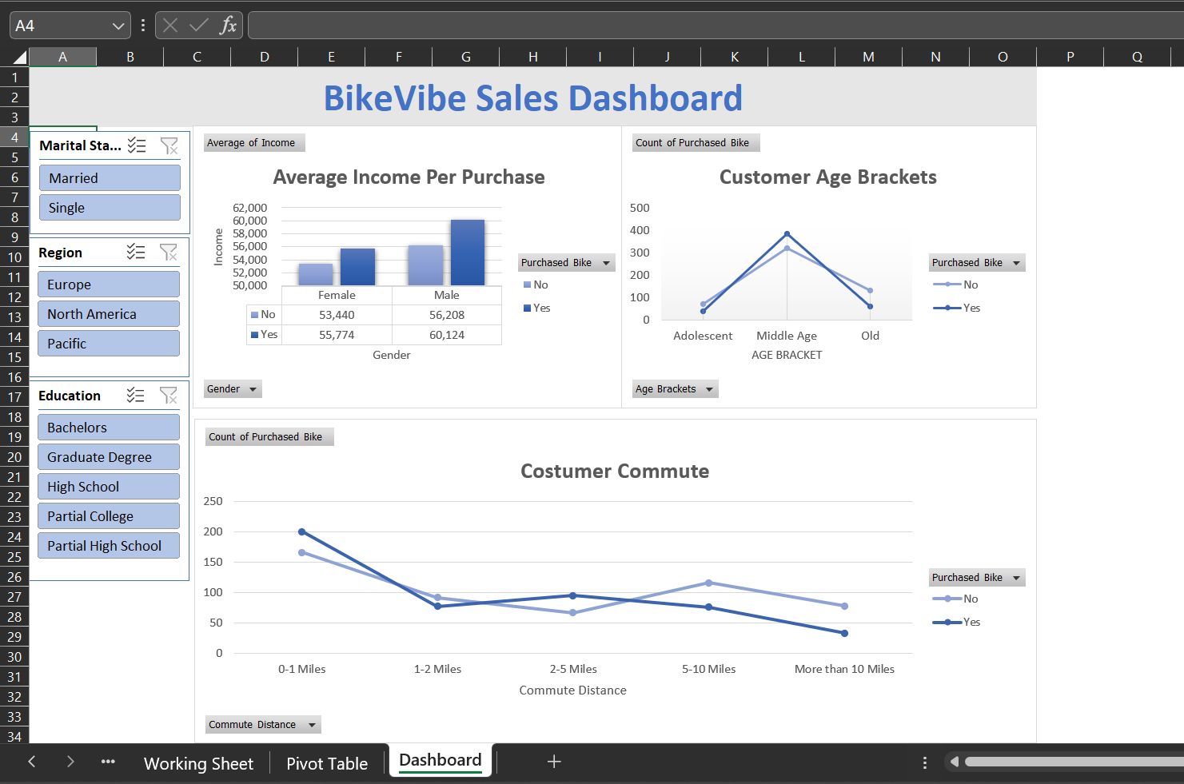Toggle multi-select on Region slicer
1184x784 pixels.
pyautogui.click(x=136, y=253)
